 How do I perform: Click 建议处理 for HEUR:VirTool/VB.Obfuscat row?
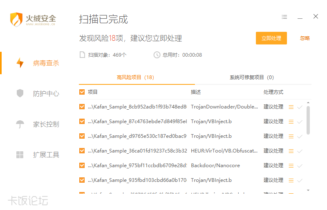point(273,150)
